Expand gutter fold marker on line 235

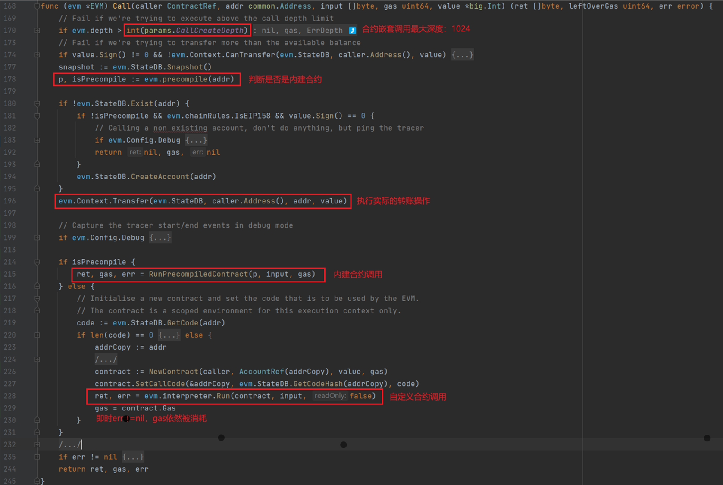[x=37, y=457]
